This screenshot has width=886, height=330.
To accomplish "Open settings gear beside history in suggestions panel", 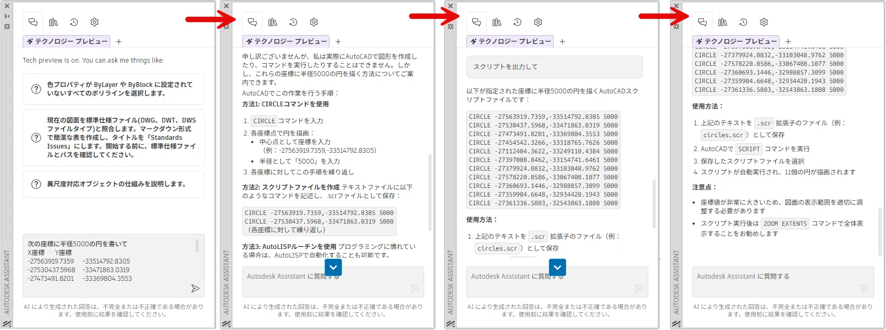I will click(x=95, y=22).
